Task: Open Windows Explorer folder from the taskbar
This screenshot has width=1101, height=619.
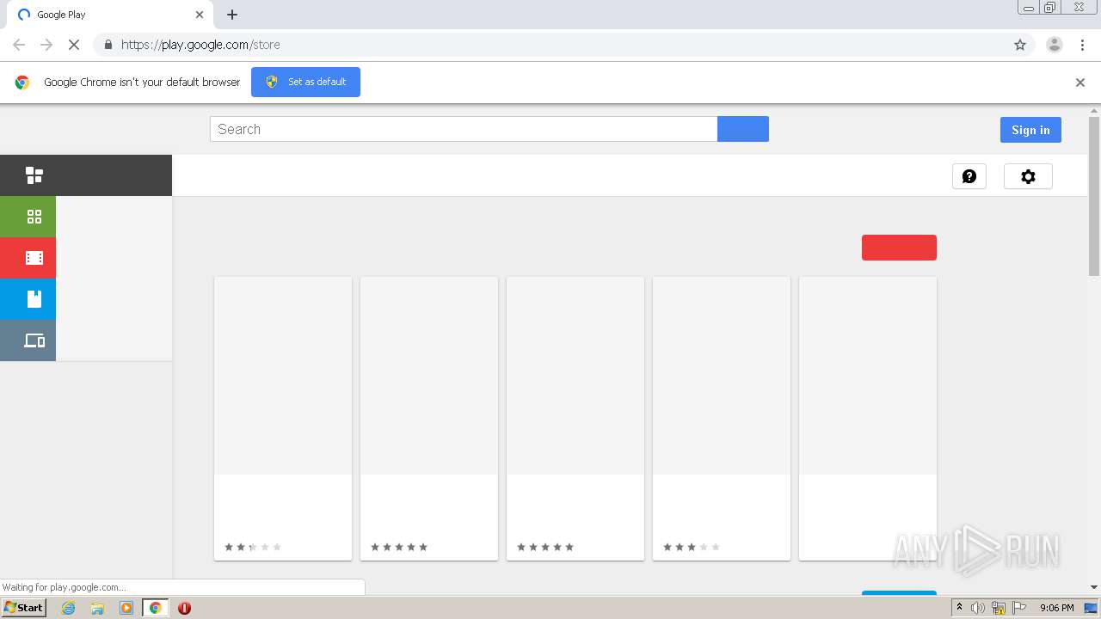Action: (97, 608)
